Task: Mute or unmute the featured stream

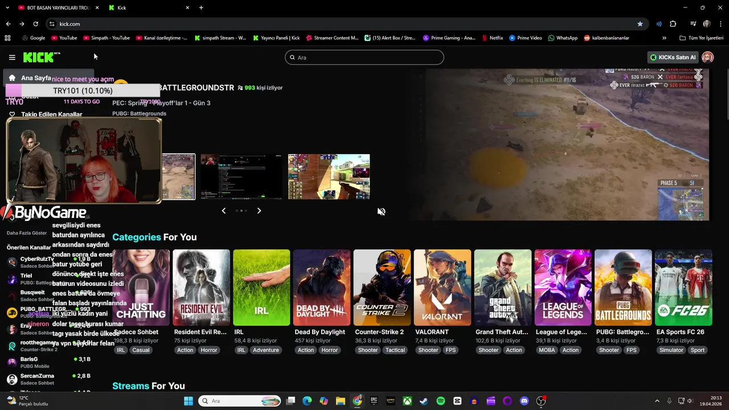Action: click(381, 212)
